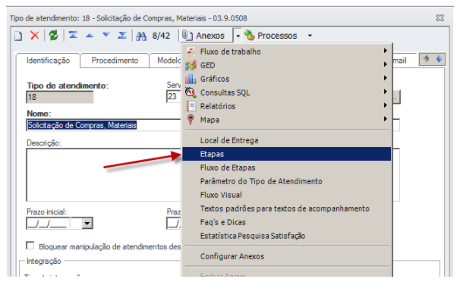Click the red X delete icon
Viewport: 460px width, 282px height.
pos(35,36)
